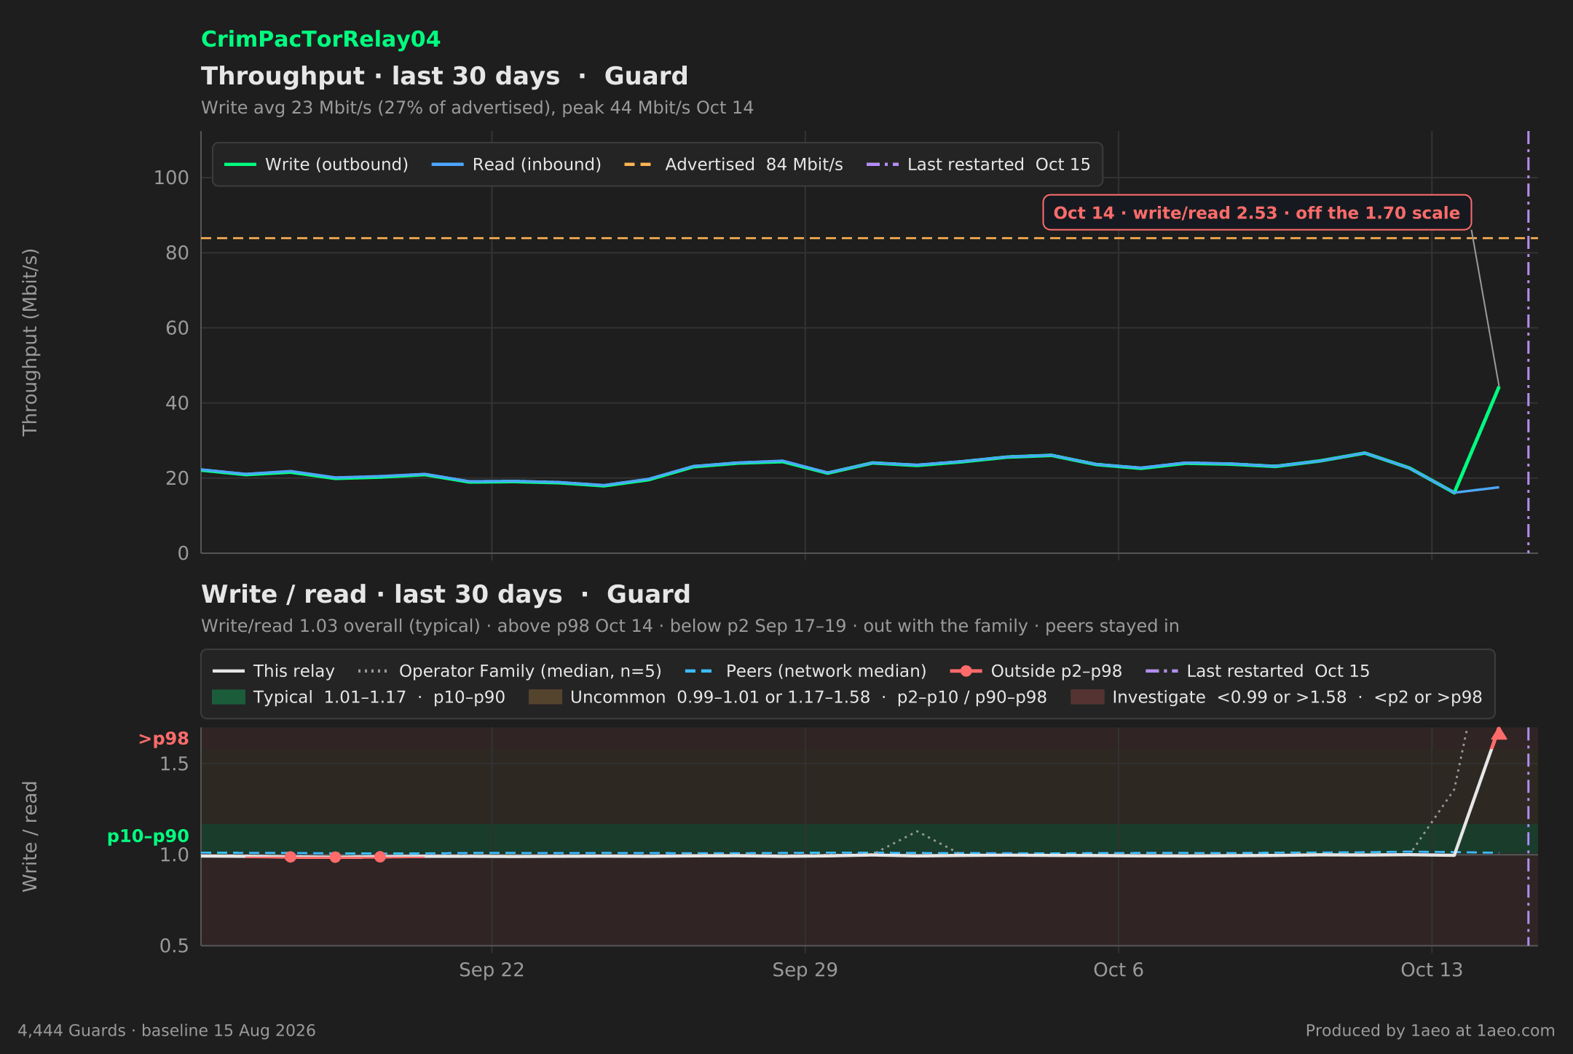Click Produced by 1aeo at 1aeo.com

tap(1430, 1031)
